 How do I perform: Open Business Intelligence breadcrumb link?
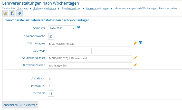(x=45, y=8)
